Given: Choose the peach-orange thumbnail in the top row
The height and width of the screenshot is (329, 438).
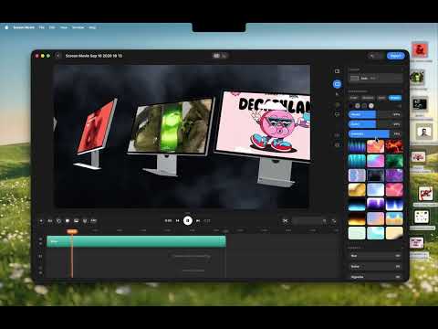Looking at the screenshot, I should 375,146.
